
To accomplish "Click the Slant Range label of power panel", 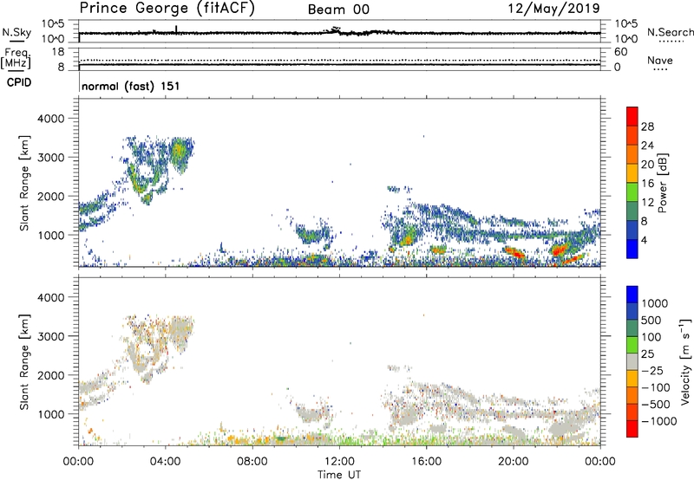I will (24, 183).
